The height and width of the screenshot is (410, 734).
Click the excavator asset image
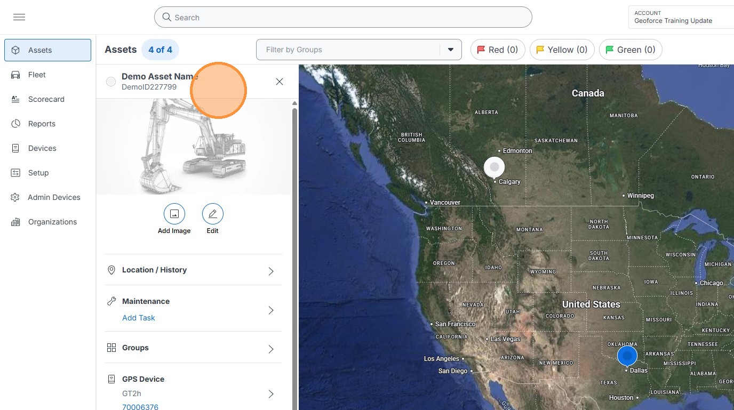194,147
